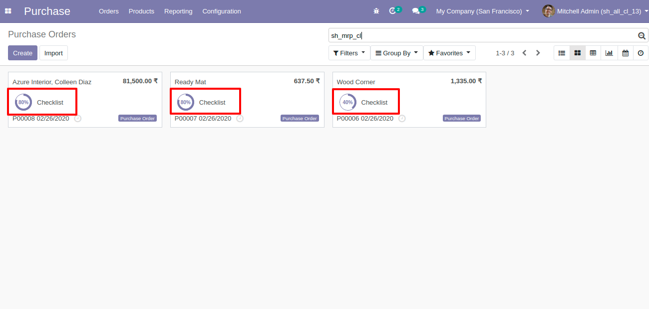Click amount 637.50 ₹
Viewport: 649px width, 309px height.
(x=307, y=81)
